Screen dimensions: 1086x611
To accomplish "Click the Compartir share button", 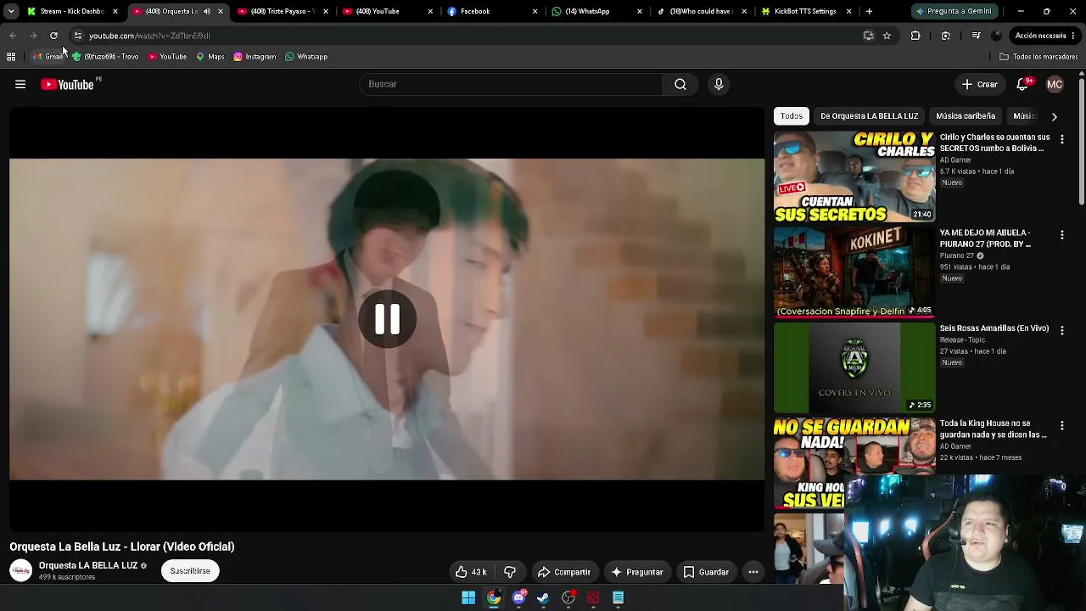I will [x=564, y=572].
